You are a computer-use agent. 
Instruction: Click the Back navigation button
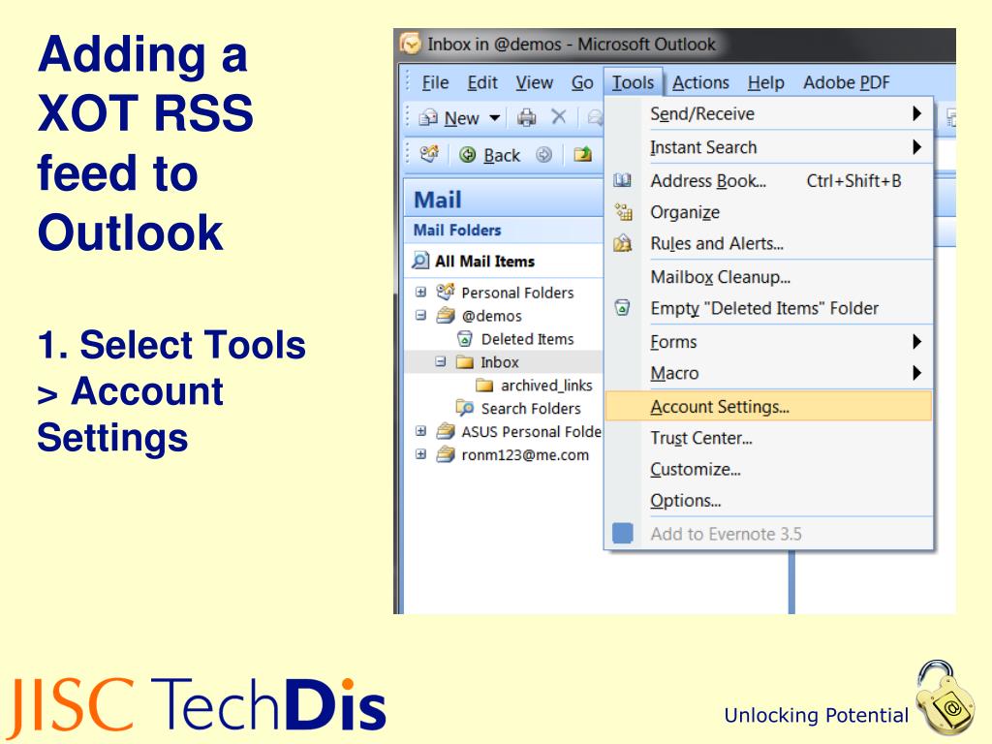pos(489,155)
